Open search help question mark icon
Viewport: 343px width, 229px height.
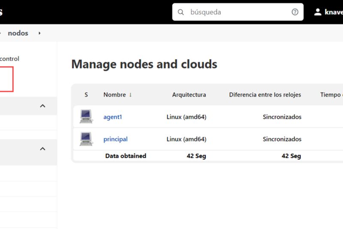295,12
